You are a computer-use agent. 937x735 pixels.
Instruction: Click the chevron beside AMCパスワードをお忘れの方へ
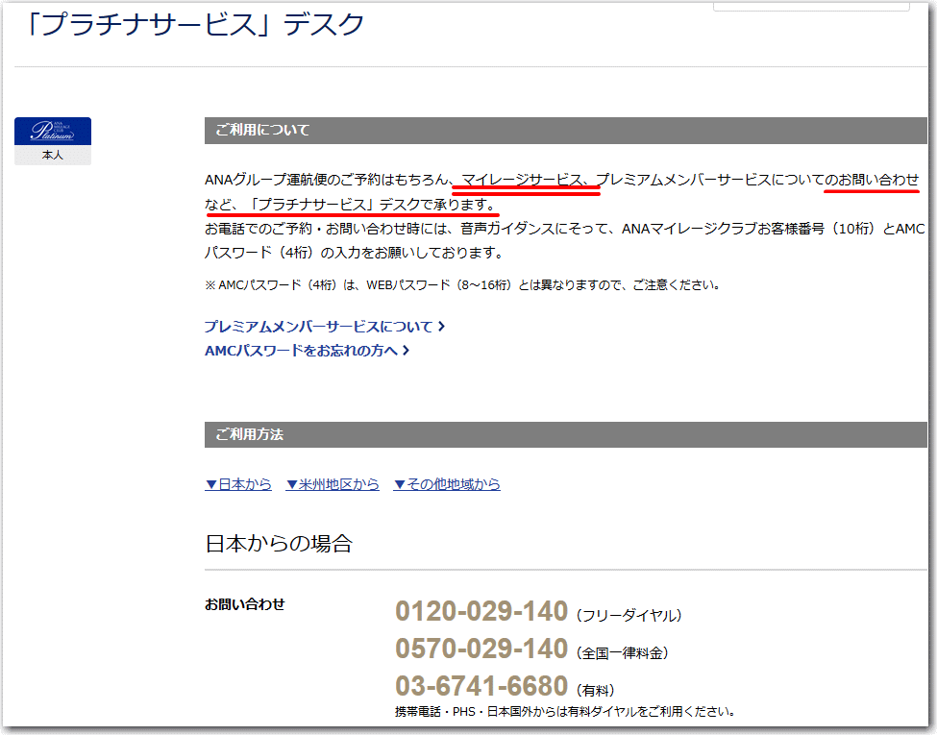406,350
